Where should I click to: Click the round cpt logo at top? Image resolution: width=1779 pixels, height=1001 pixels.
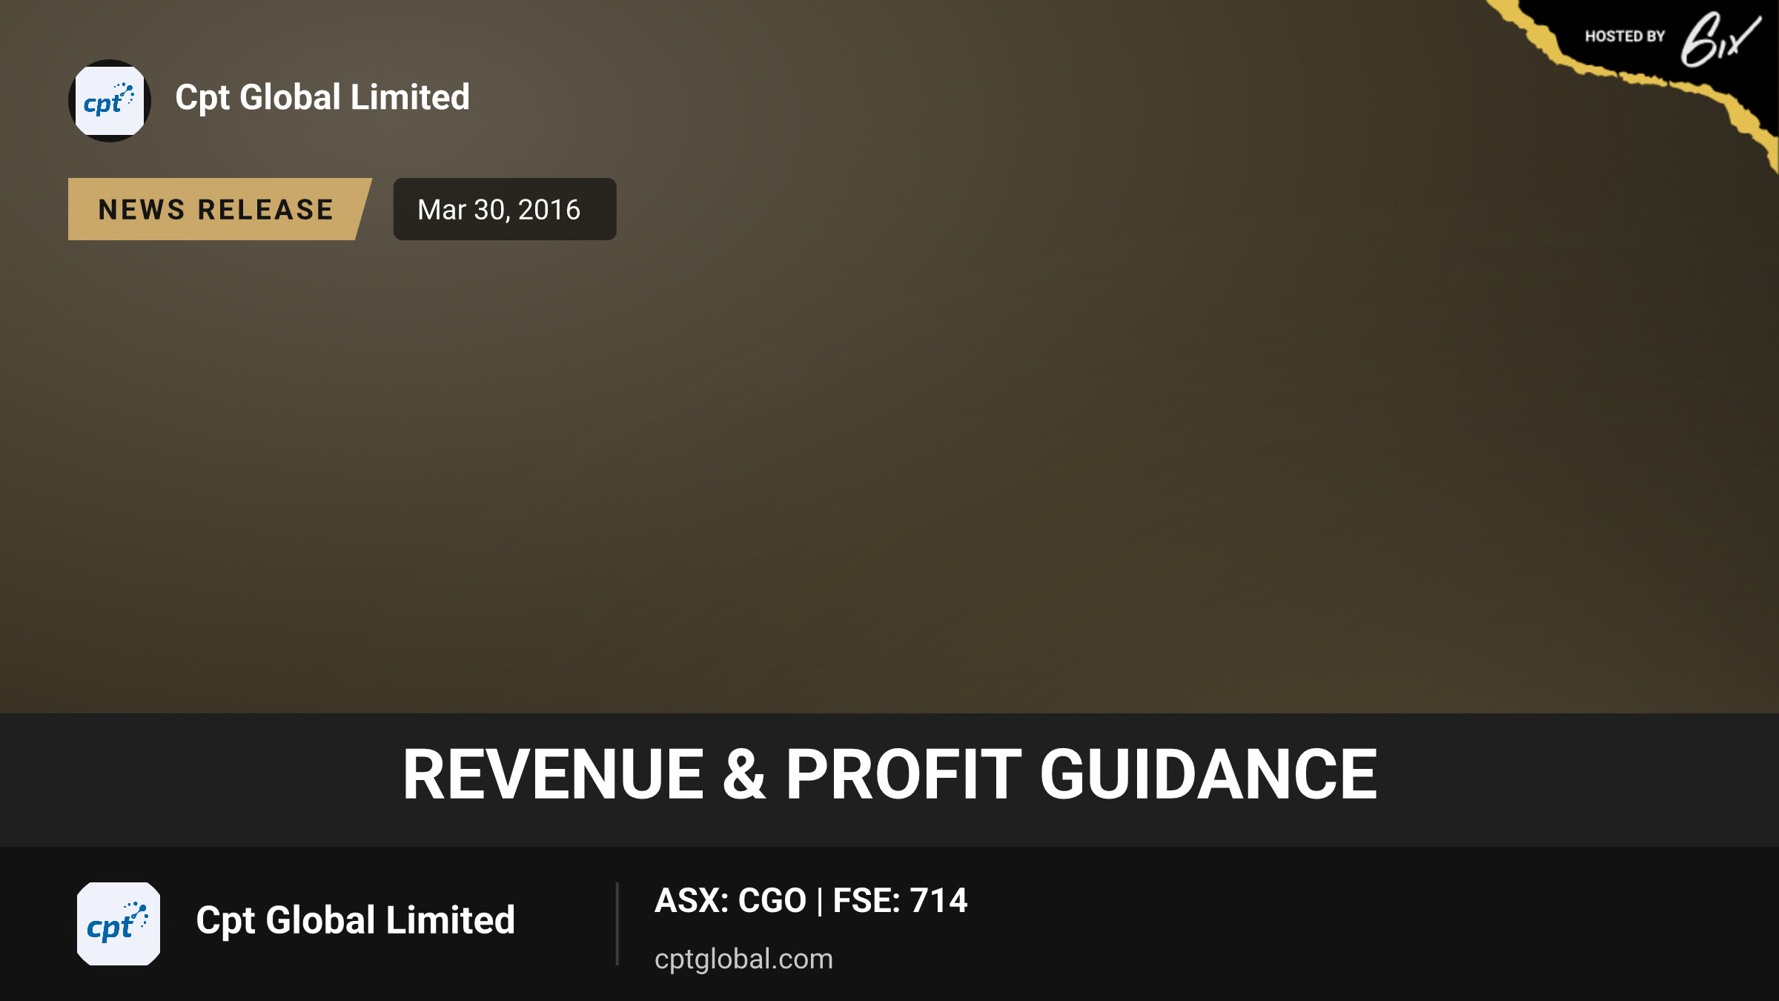click(x=110, y=101)
